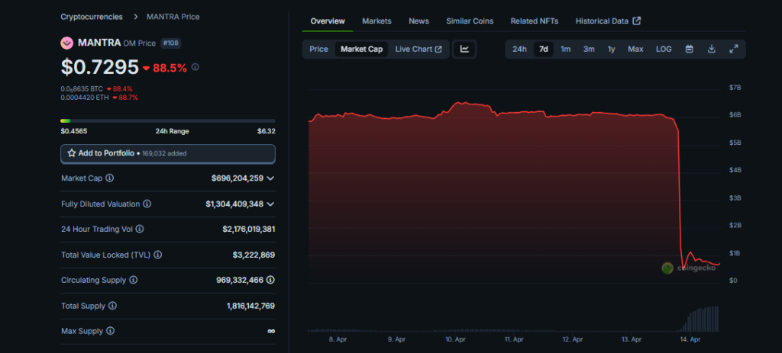Go to Cryptocurrencies breadcrumb link
This screenshot has height=353, width=782.
[92, 17]
